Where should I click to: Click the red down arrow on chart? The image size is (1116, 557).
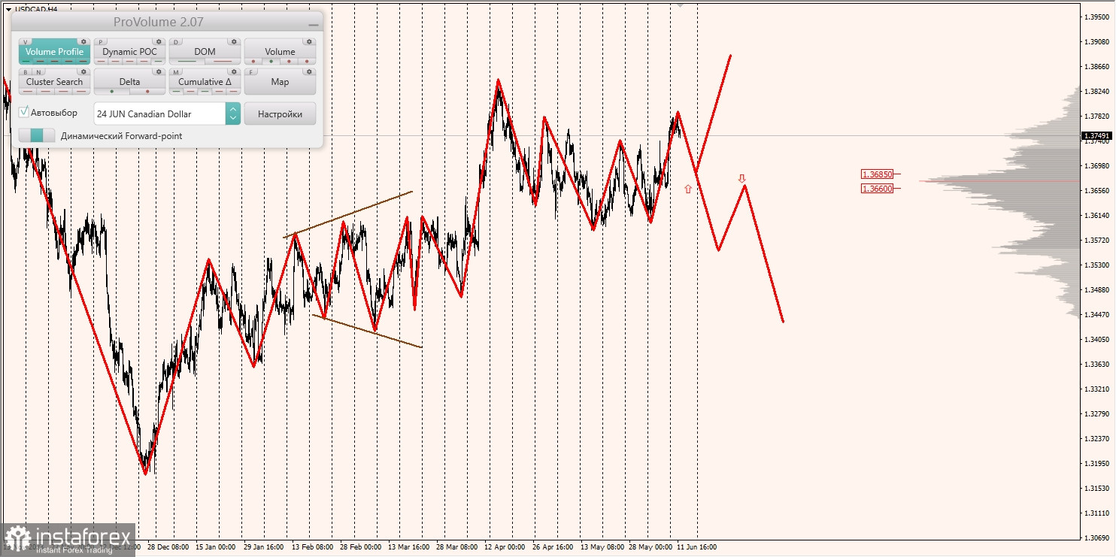pos(741,178)
